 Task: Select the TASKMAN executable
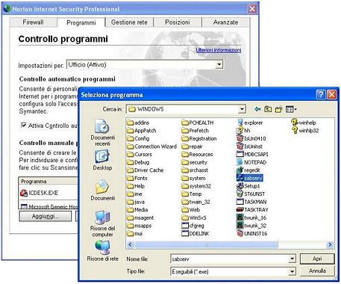(x=251, y=202)
